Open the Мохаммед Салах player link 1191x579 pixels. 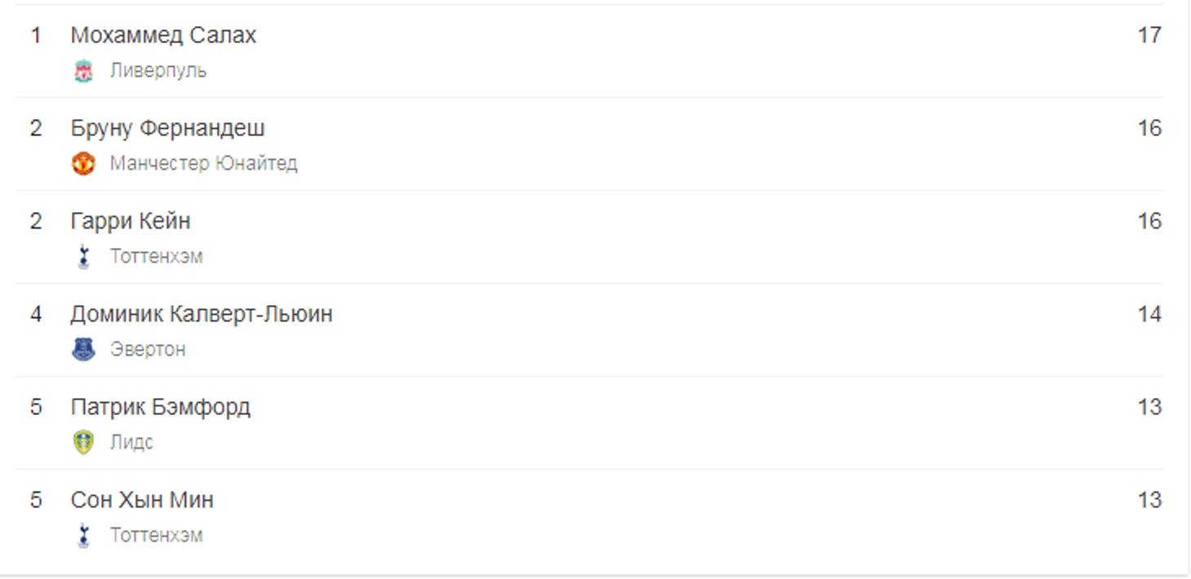(163, 35)
